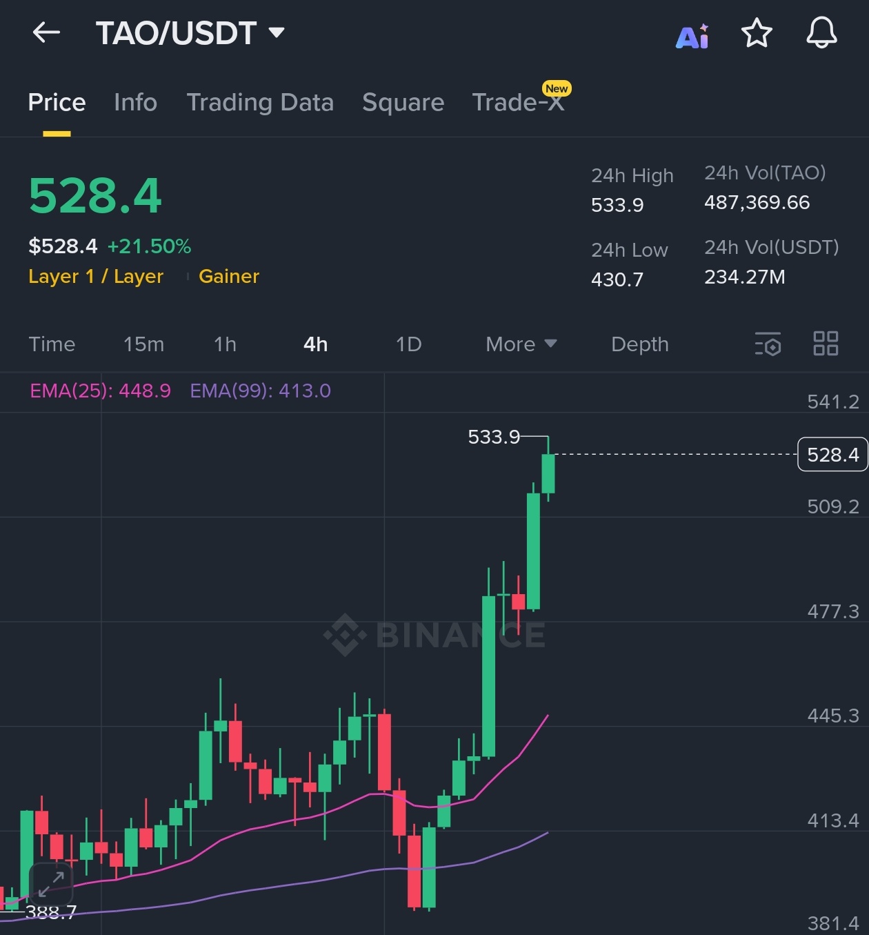Switch to the Price tab
Screen dimensions: 869x935
pos(57,102)
